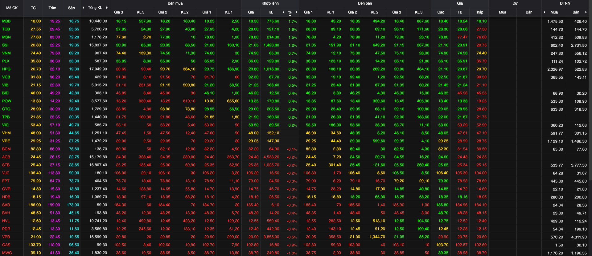Click the Thấp price column header
This screenshot has height=256, width=592.
pyautogui.click(x=479, y=12)
